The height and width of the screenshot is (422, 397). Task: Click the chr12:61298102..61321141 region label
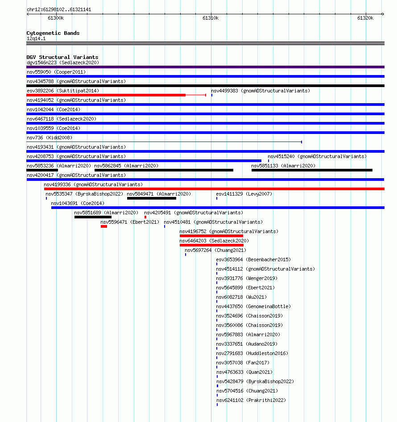tap(59, 10)
